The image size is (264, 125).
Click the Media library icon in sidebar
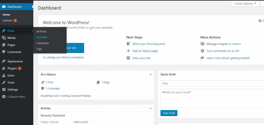pos(4,38)
